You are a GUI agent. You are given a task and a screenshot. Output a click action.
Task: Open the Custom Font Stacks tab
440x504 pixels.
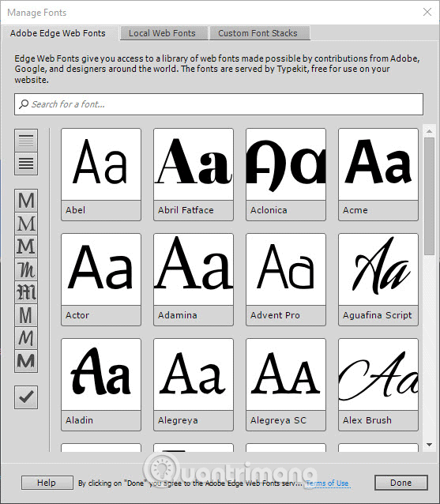click(x=260, y=33)
